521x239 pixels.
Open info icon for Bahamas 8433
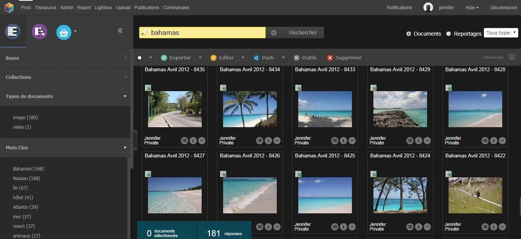(343, 141)
